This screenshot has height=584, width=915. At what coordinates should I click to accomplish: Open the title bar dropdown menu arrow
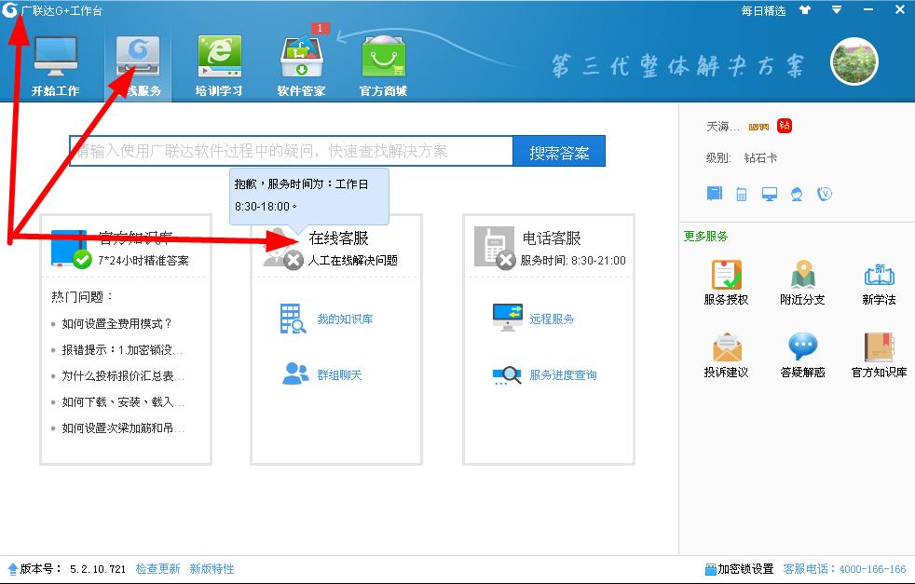point(836,10)
